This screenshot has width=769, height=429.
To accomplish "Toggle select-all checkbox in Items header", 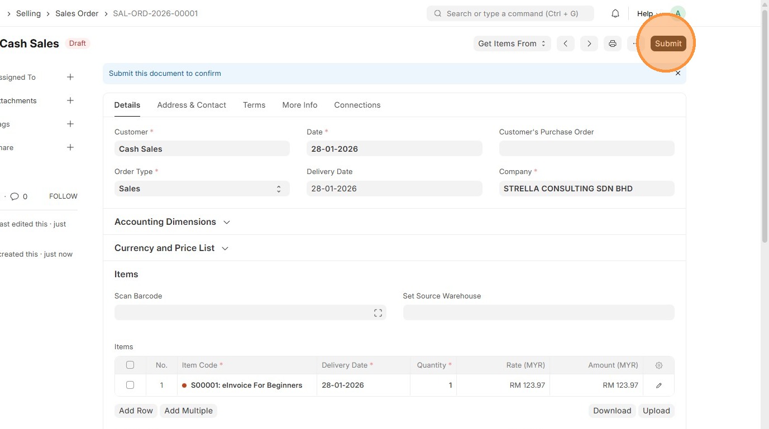I will click(x=130, y=365).
